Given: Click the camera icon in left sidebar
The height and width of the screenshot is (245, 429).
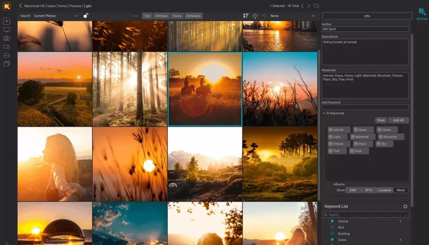Looking at the screenshot, I should (7, 38).
